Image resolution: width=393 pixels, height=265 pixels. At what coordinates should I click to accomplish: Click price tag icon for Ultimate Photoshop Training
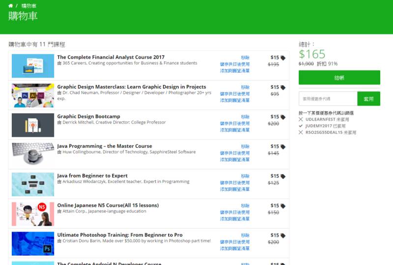coord(283,236)
